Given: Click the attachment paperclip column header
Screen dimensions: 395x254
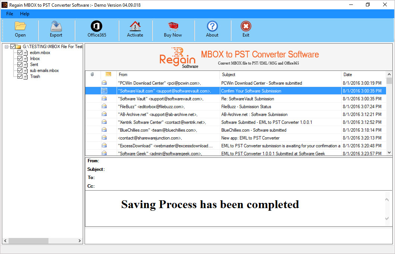Looking at the screenshot, I should coord(92,74).
